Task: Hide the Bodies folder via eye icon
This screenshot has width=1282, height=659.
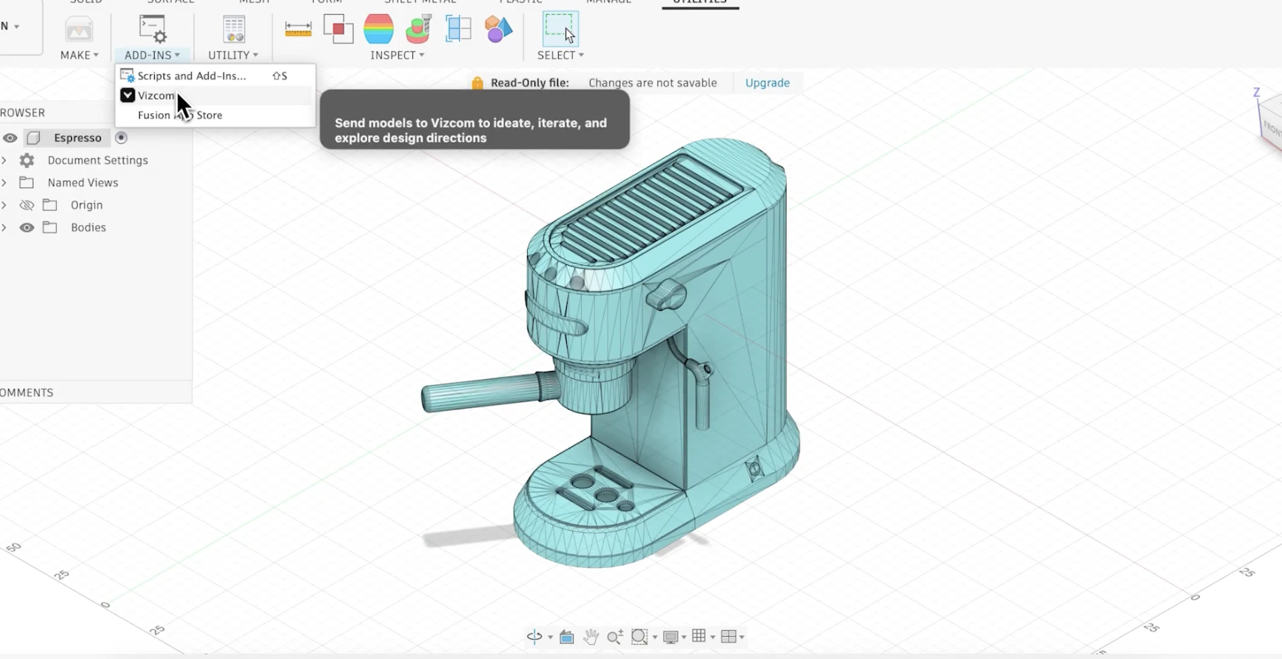Action: pos(27,227)
